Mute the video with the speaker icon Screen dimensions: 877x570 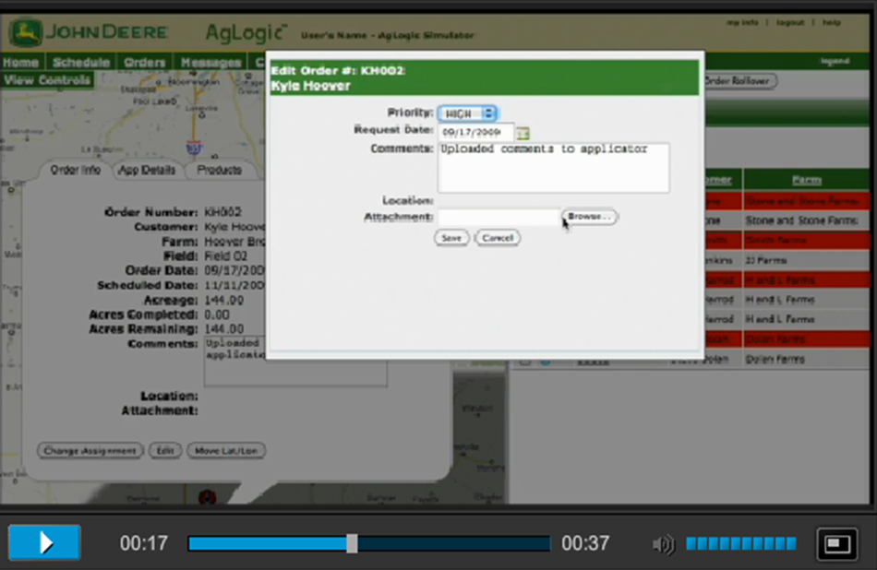664,544
